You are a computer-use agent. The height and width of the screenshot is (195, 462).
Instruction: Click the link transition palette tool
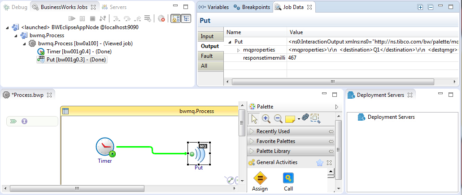(x=305, y=117)
